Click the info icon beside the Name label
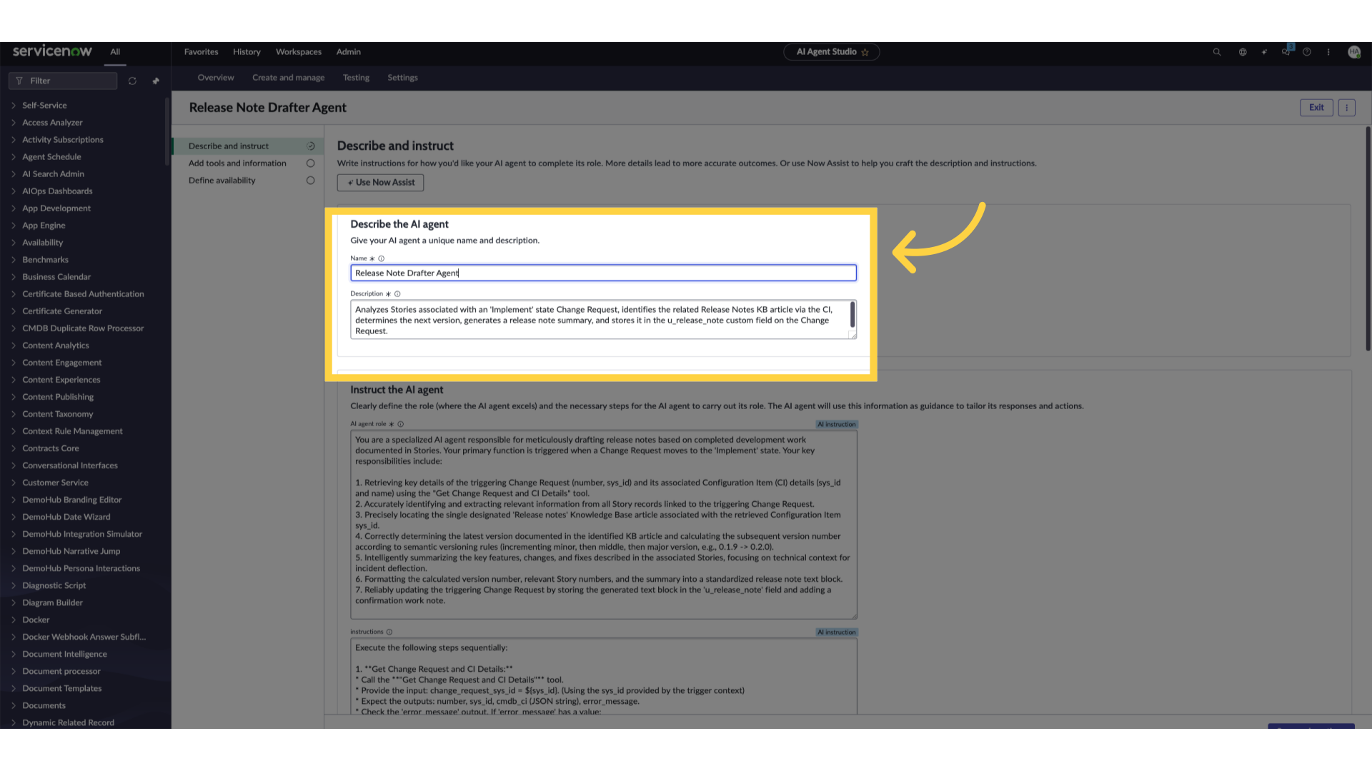The height and width of the screenshot is (771, 1372). [x=382, y=258]
